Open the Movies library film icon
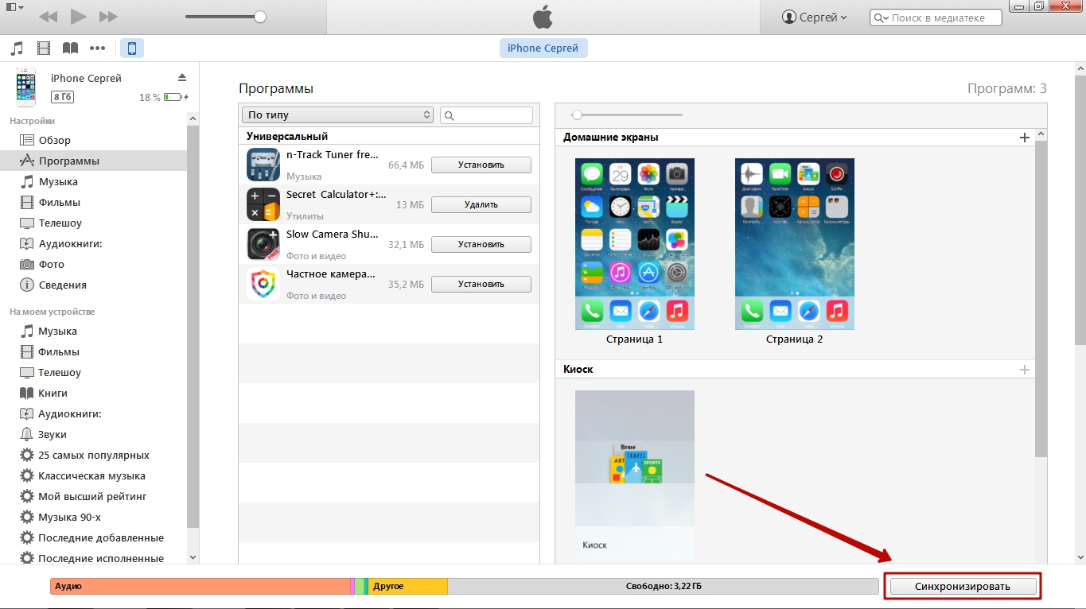The height and width of the screenshot is (609, 1086). pos(44,48)
